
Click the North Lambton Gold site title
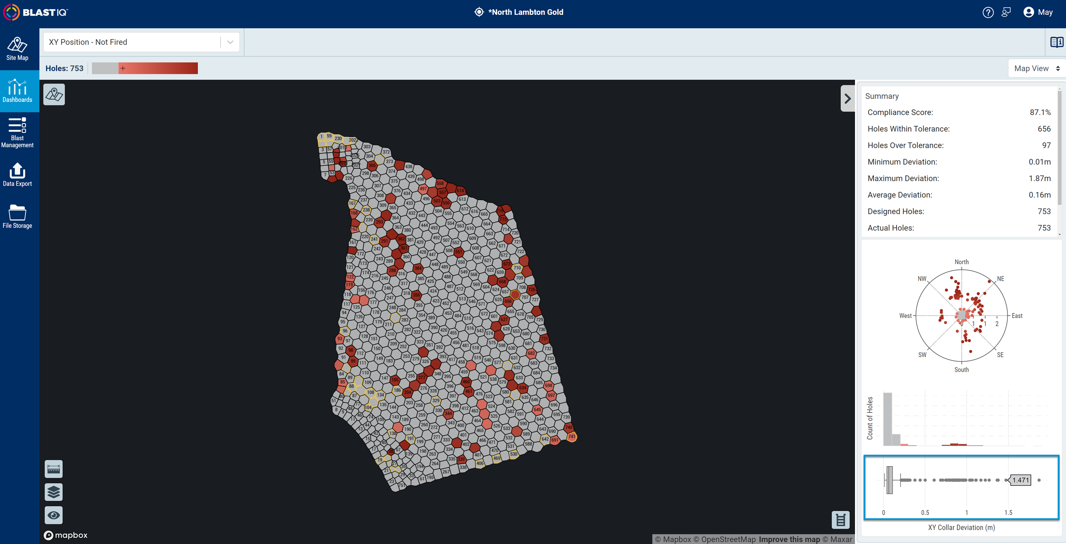click(x=526, y=12)
